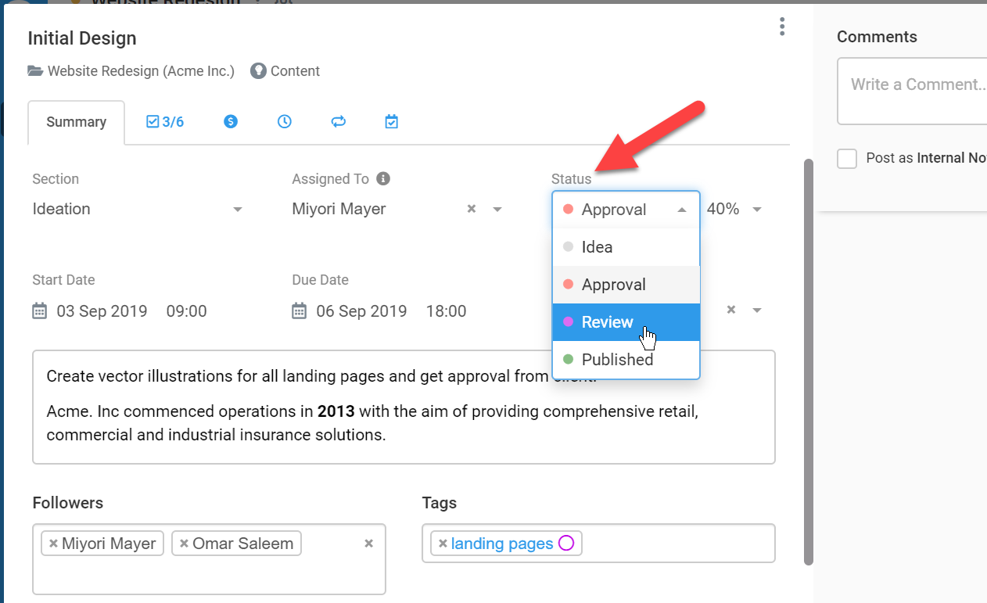Open the three-dot task options menu
Image resolution: width=987 pixels, height=603 pixels.
(782, 27)
